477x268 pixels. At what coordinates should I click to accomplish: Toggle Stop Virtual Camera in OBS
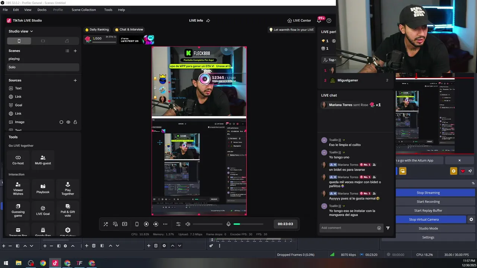tap(424, 220)
